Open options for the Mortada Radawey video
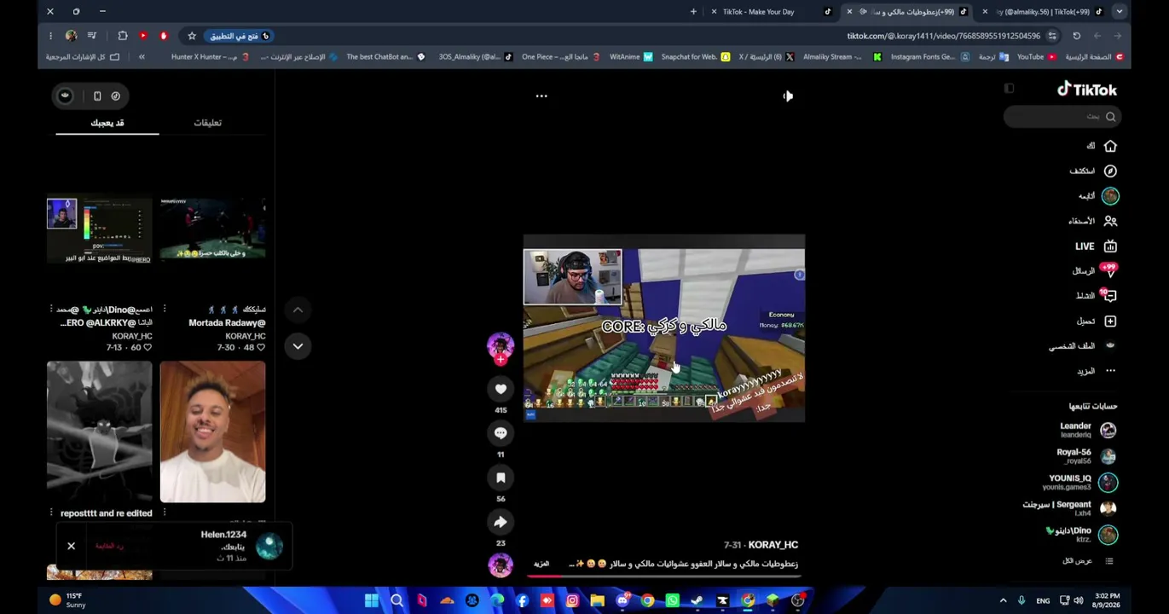1169x614 pixels. tap(165, 310)
